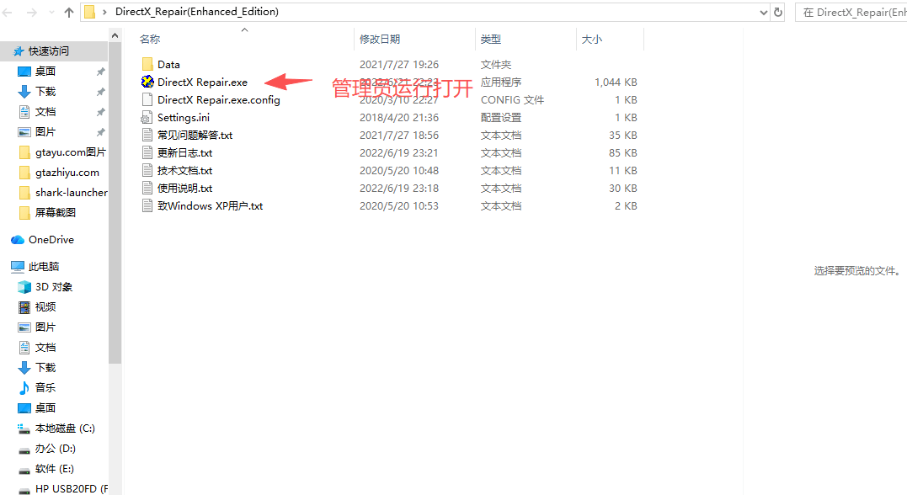
Task: Click the 应用程序 type cell
Action: click(501, 82)
